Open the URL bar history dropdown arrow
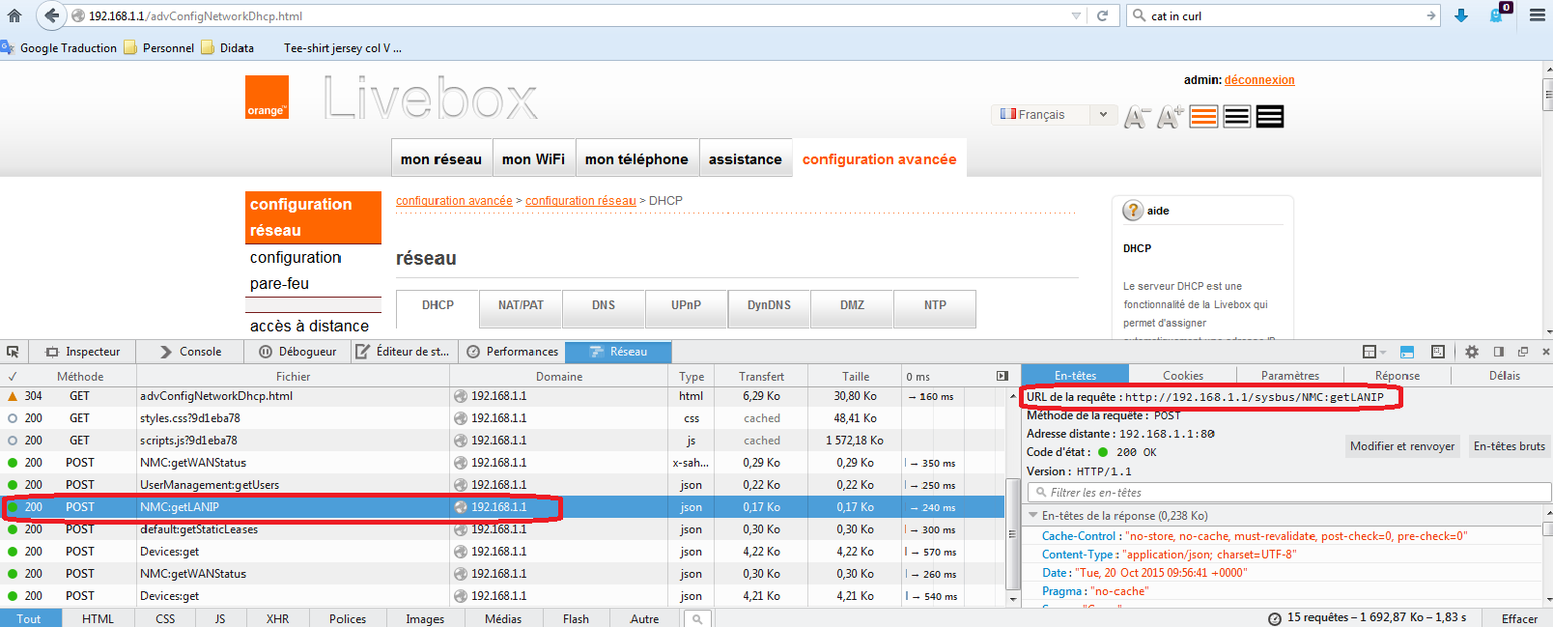The image size is (1553, 627). click(1076, 15)
